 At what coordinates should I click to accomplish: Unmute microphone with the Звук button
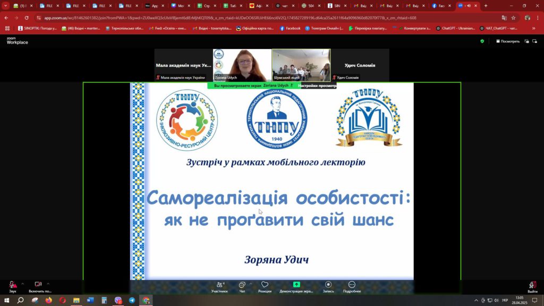13,287
